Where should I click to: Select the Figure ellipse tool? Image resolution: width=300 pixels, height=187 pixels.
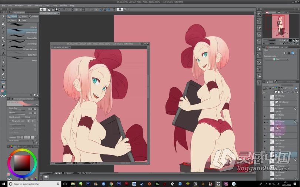3,50
